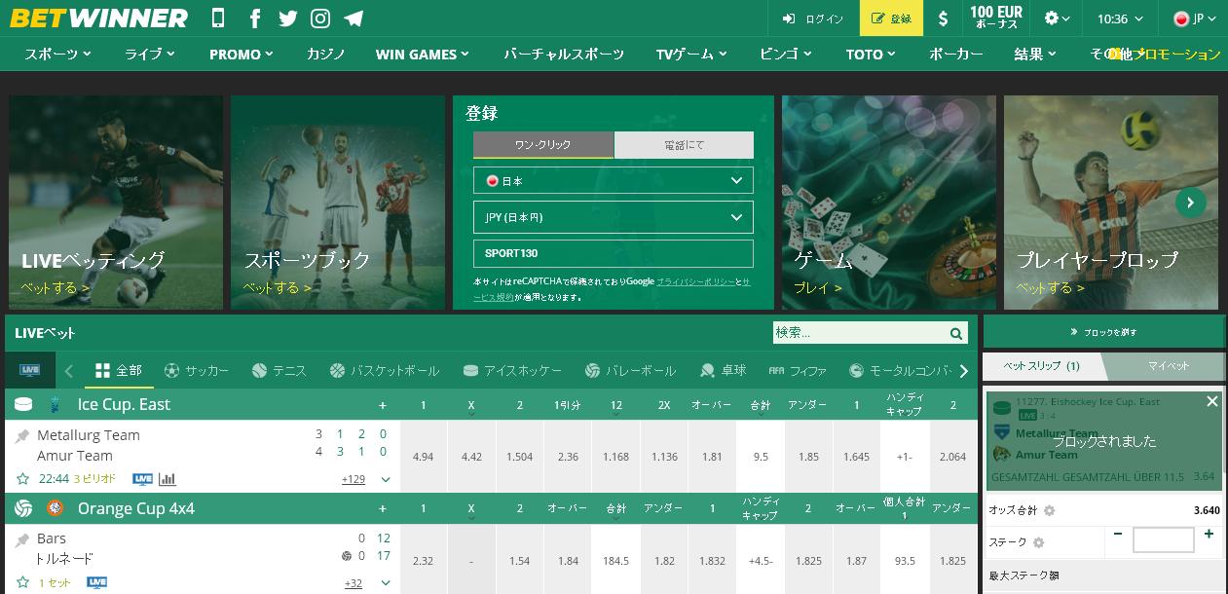Pin the Bars match

click(x=22, y=538)
